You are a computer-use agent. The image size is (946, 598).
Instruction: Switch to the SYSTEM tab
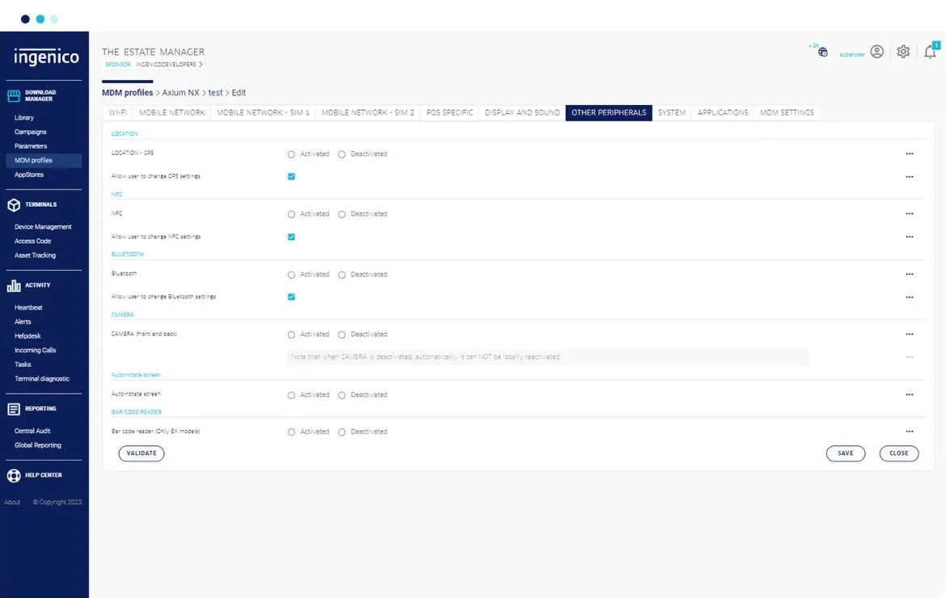pyautogui.click(x=671, y=113)
